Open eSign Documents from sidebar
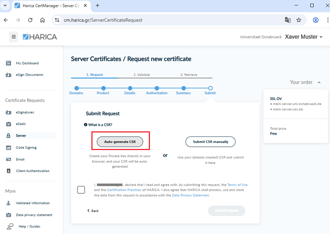 (x=30, y=75)
